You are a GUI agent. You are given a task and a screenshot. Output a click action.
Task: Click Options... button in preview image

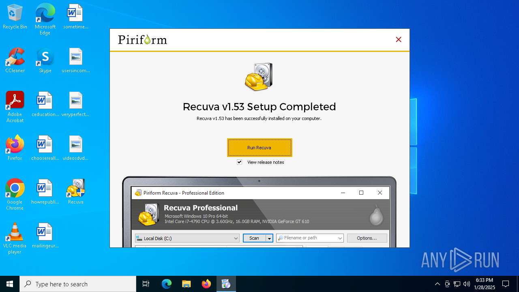coord(367,238)
